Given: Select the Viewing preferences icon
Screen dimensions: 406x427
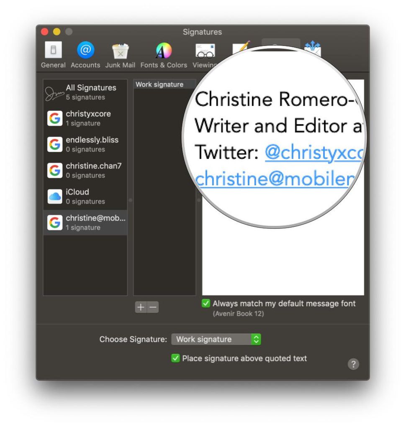Looking at the screenshot, I should (x=205, y=51).
